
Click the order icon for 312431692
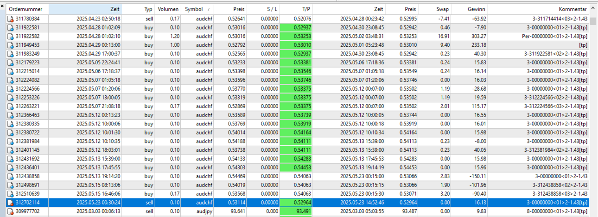coord(11,159)
